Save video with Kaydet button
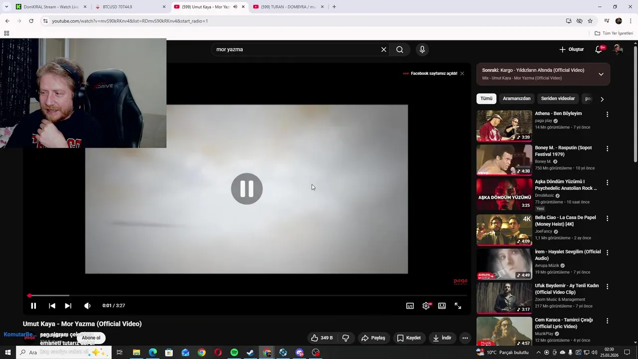This screenshot has height=359, width=638. click(409, 338)
